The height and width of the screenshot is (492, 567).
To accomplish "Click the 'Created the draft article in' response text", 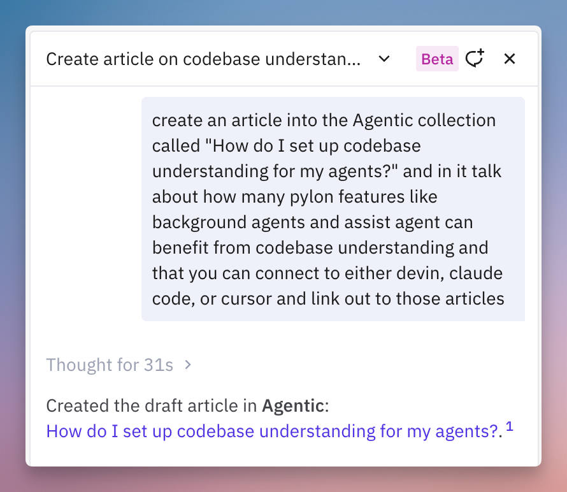I will coord(151,405).
